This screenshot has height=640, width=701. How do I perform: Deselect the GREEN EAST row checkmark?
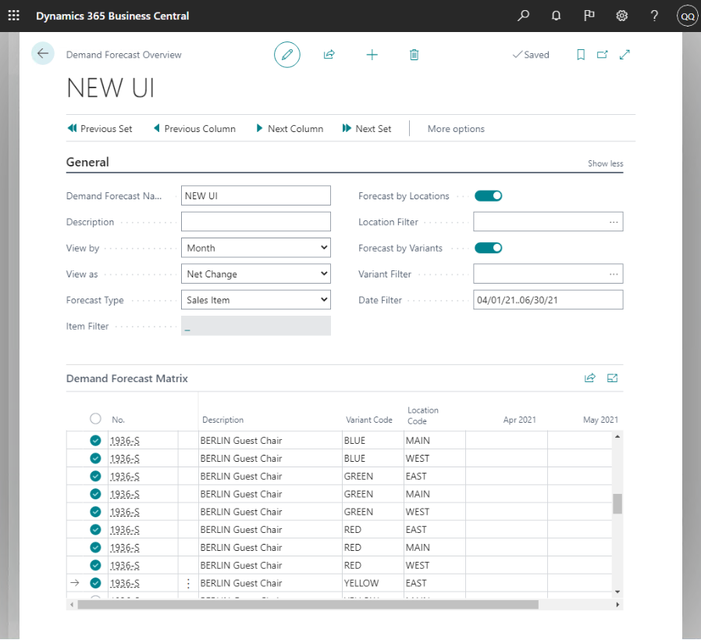(x=95, y=476)
